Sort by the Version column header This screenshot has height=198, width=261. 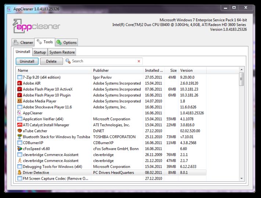point(192,70)
